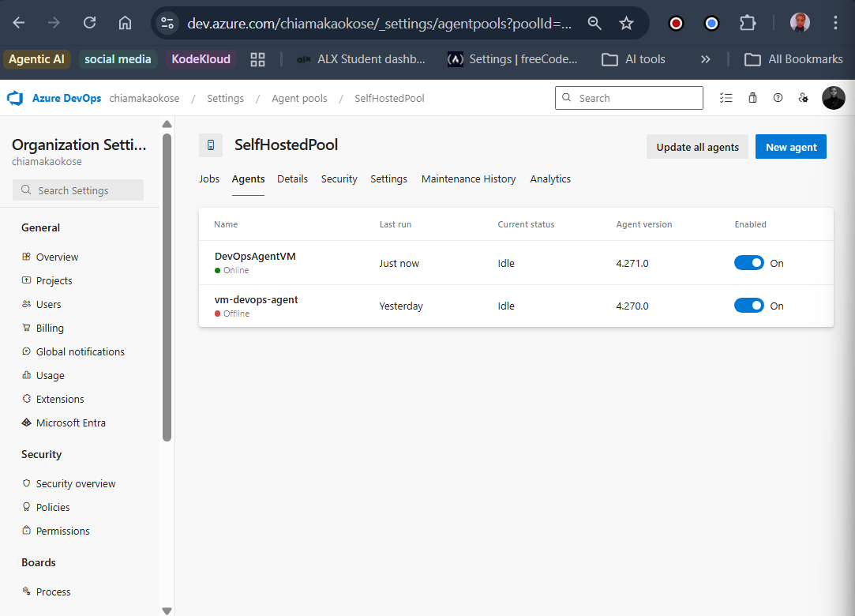Open Security overview in the sidebar
This screenshot has width=855, height=616.
(76, 483)
